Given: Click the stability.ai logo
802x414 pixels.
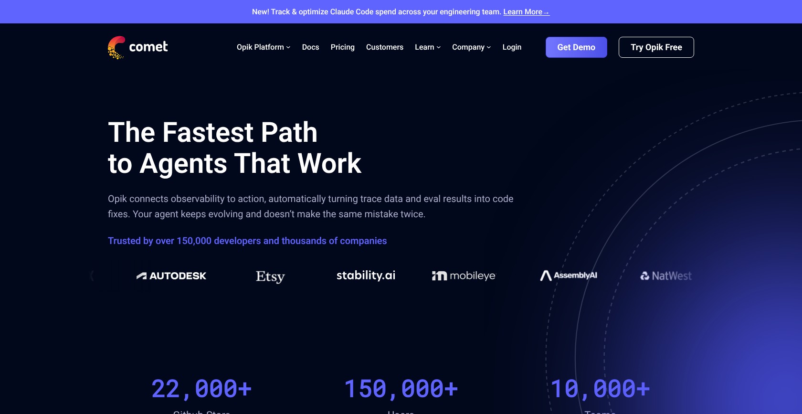Looking at the screenshot, I should click(366, 276).
